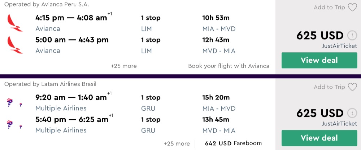Click the heart icon on Latam deal
Screen dimensions: 361x150
[x=352, y=87]
